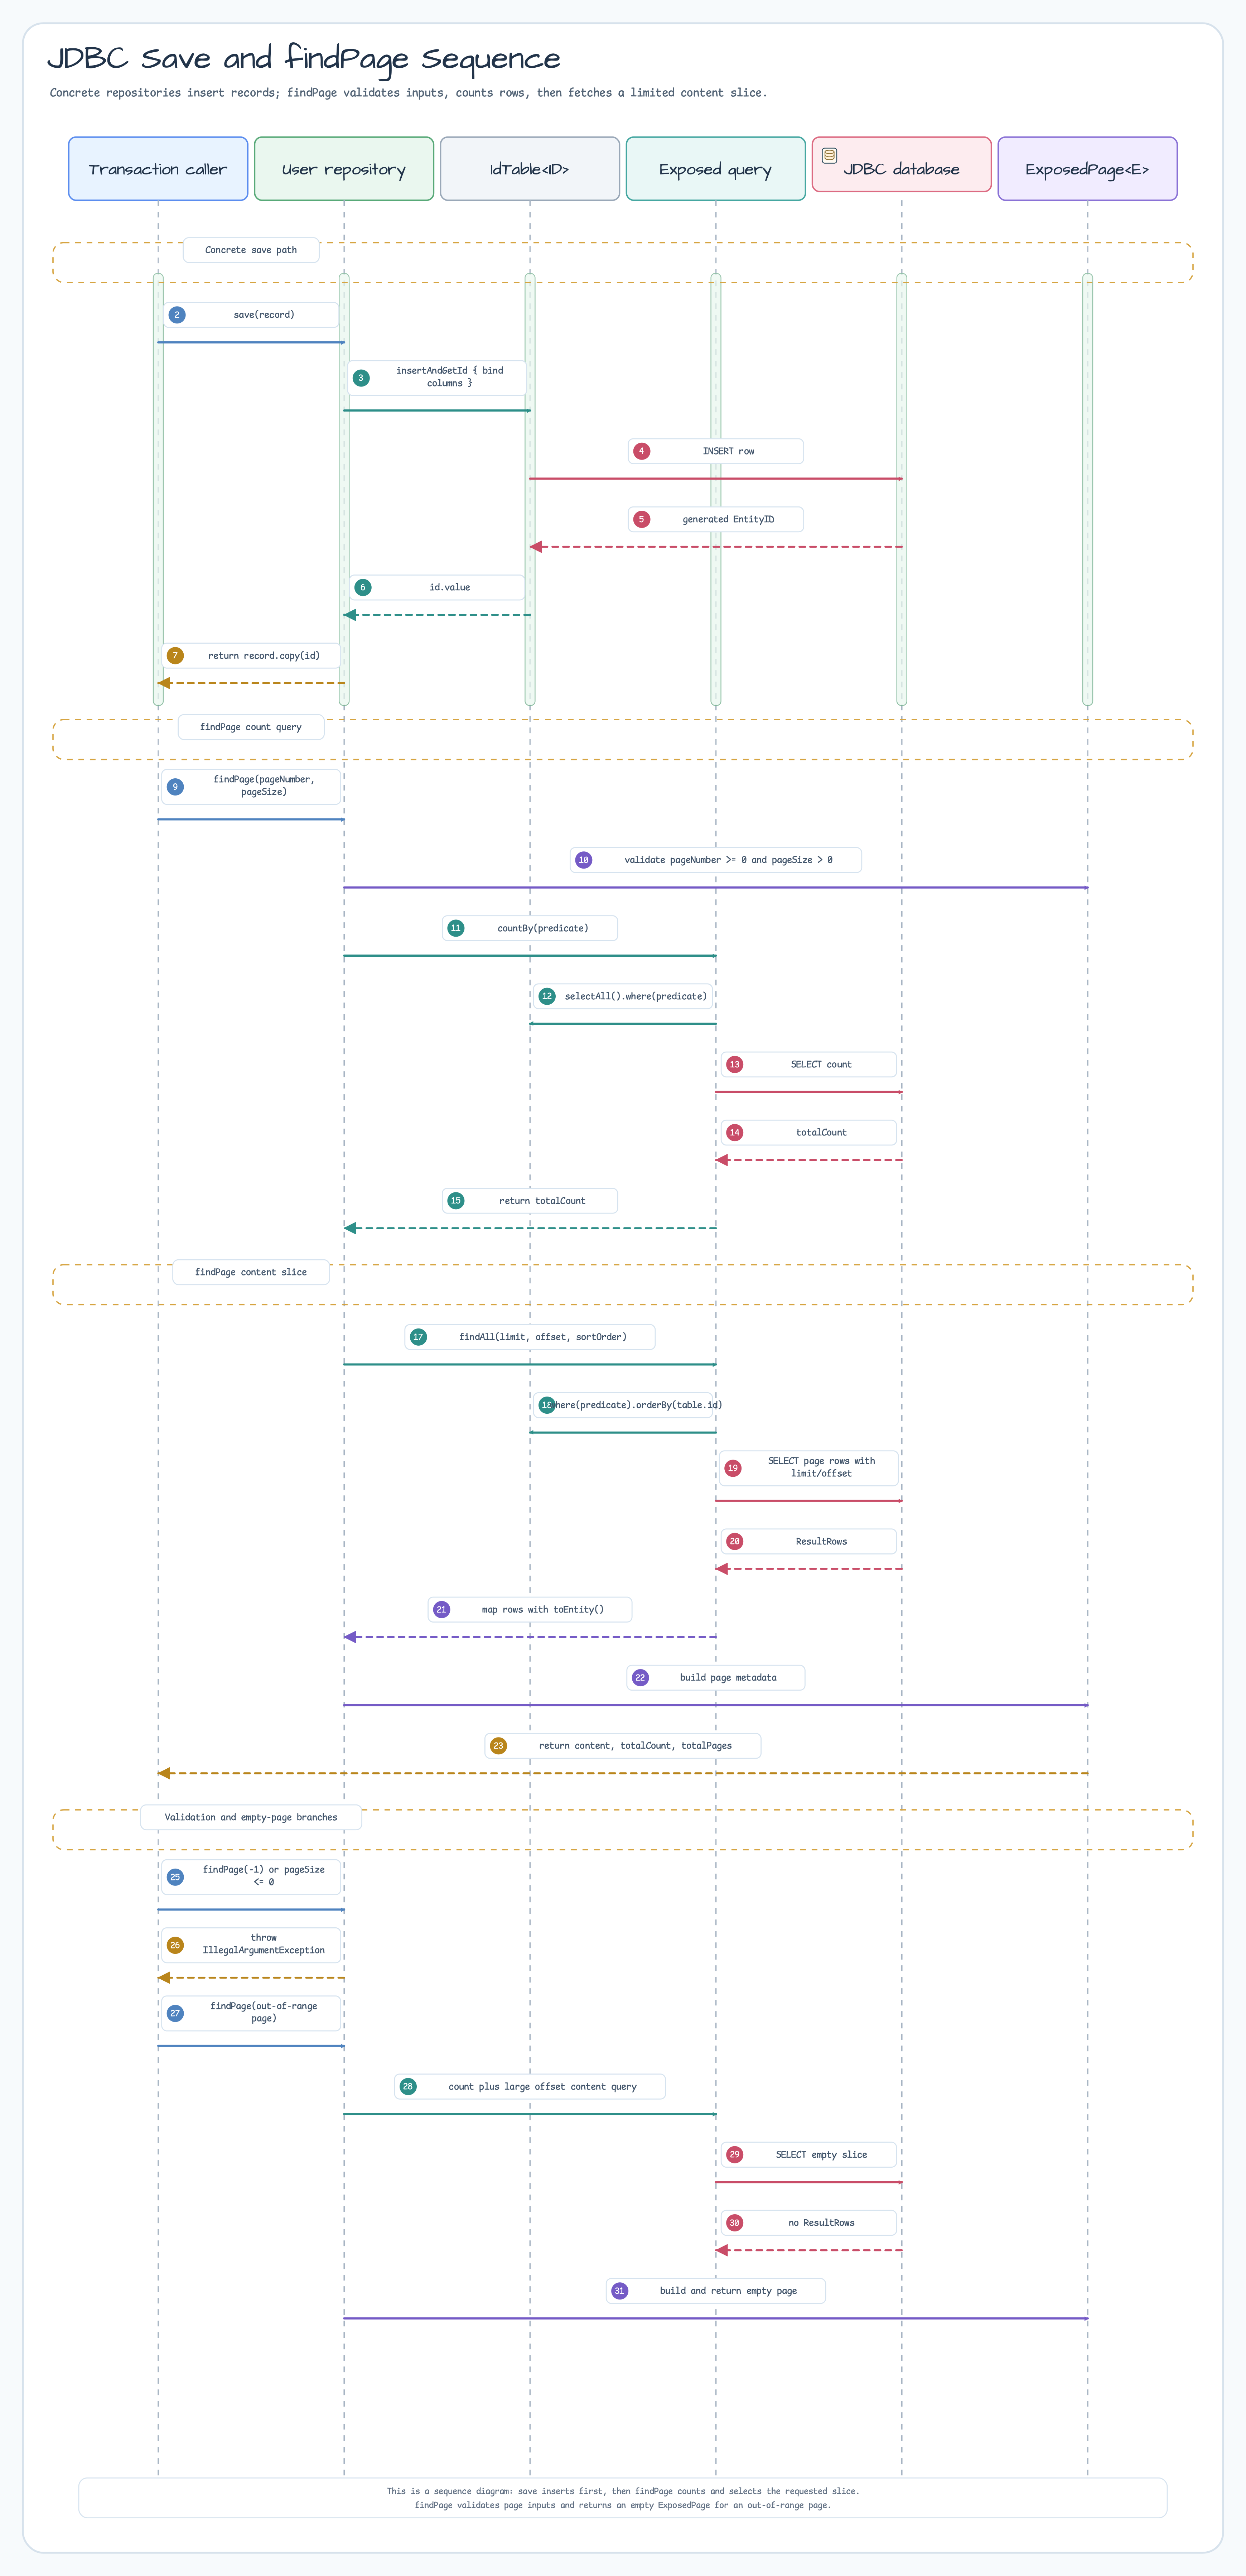Click step number 23 badge
Viewport: 1246px width, 2576px height.
coord(499,1746)
